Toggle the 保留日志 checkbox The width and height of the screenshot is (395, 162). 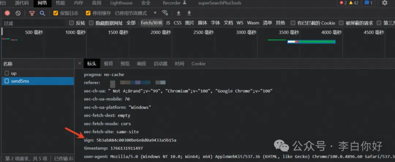tap(56, 13)
